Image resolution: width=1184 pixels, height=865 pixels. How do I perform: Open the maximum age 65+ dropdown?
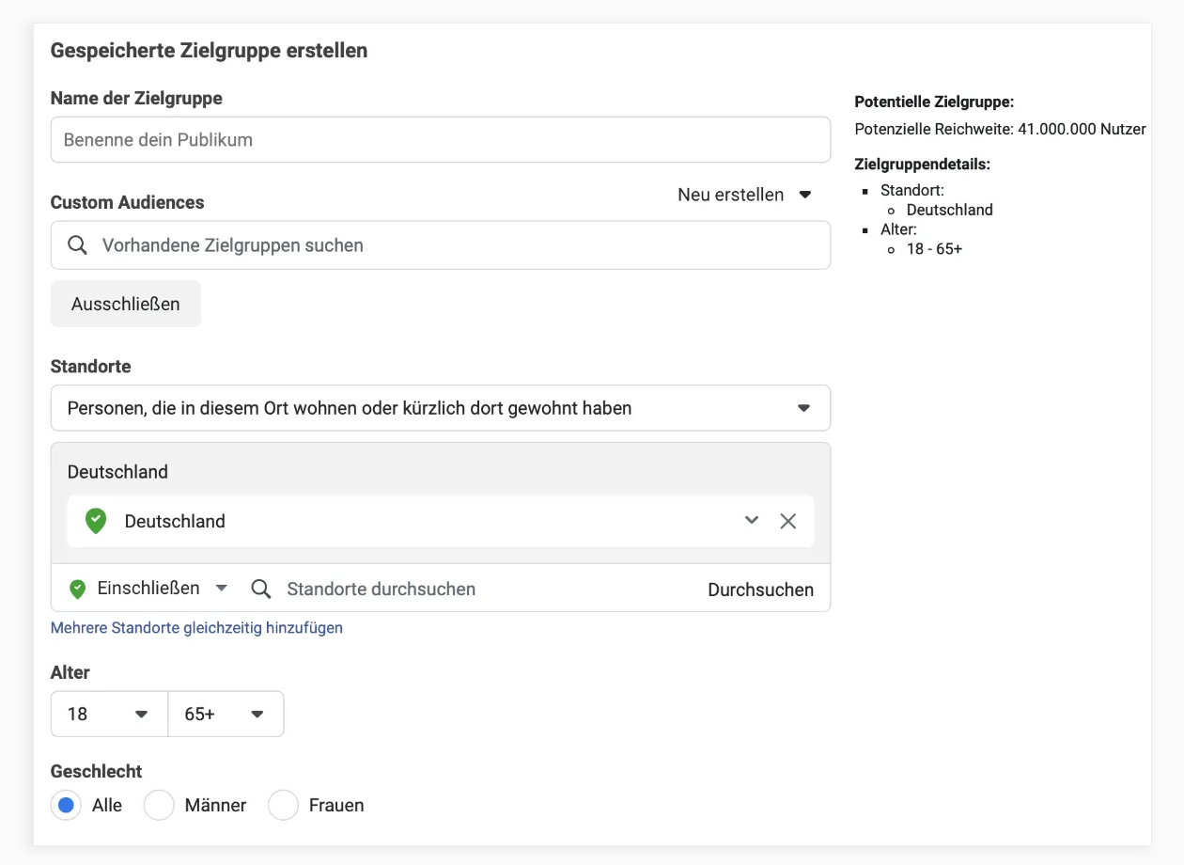coord(226,715)
